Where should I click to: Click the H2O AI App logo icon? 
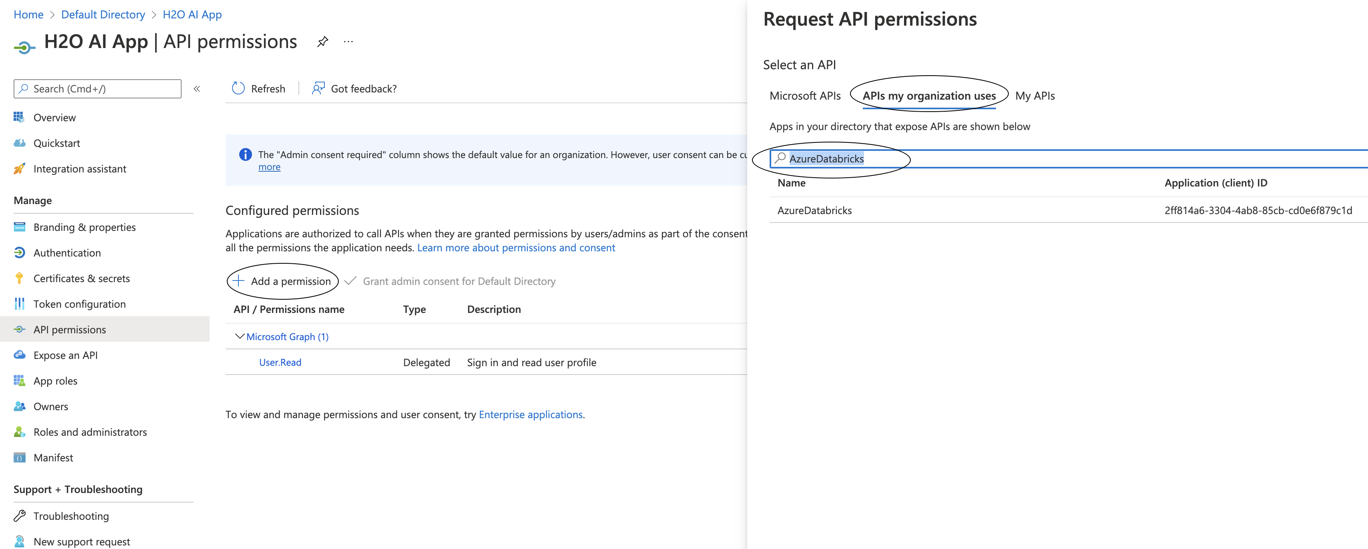point(24,48)
